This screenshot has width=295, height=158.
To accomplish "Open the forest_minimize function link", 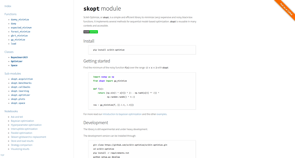I will pyautogui.click(x=20, y=32).
